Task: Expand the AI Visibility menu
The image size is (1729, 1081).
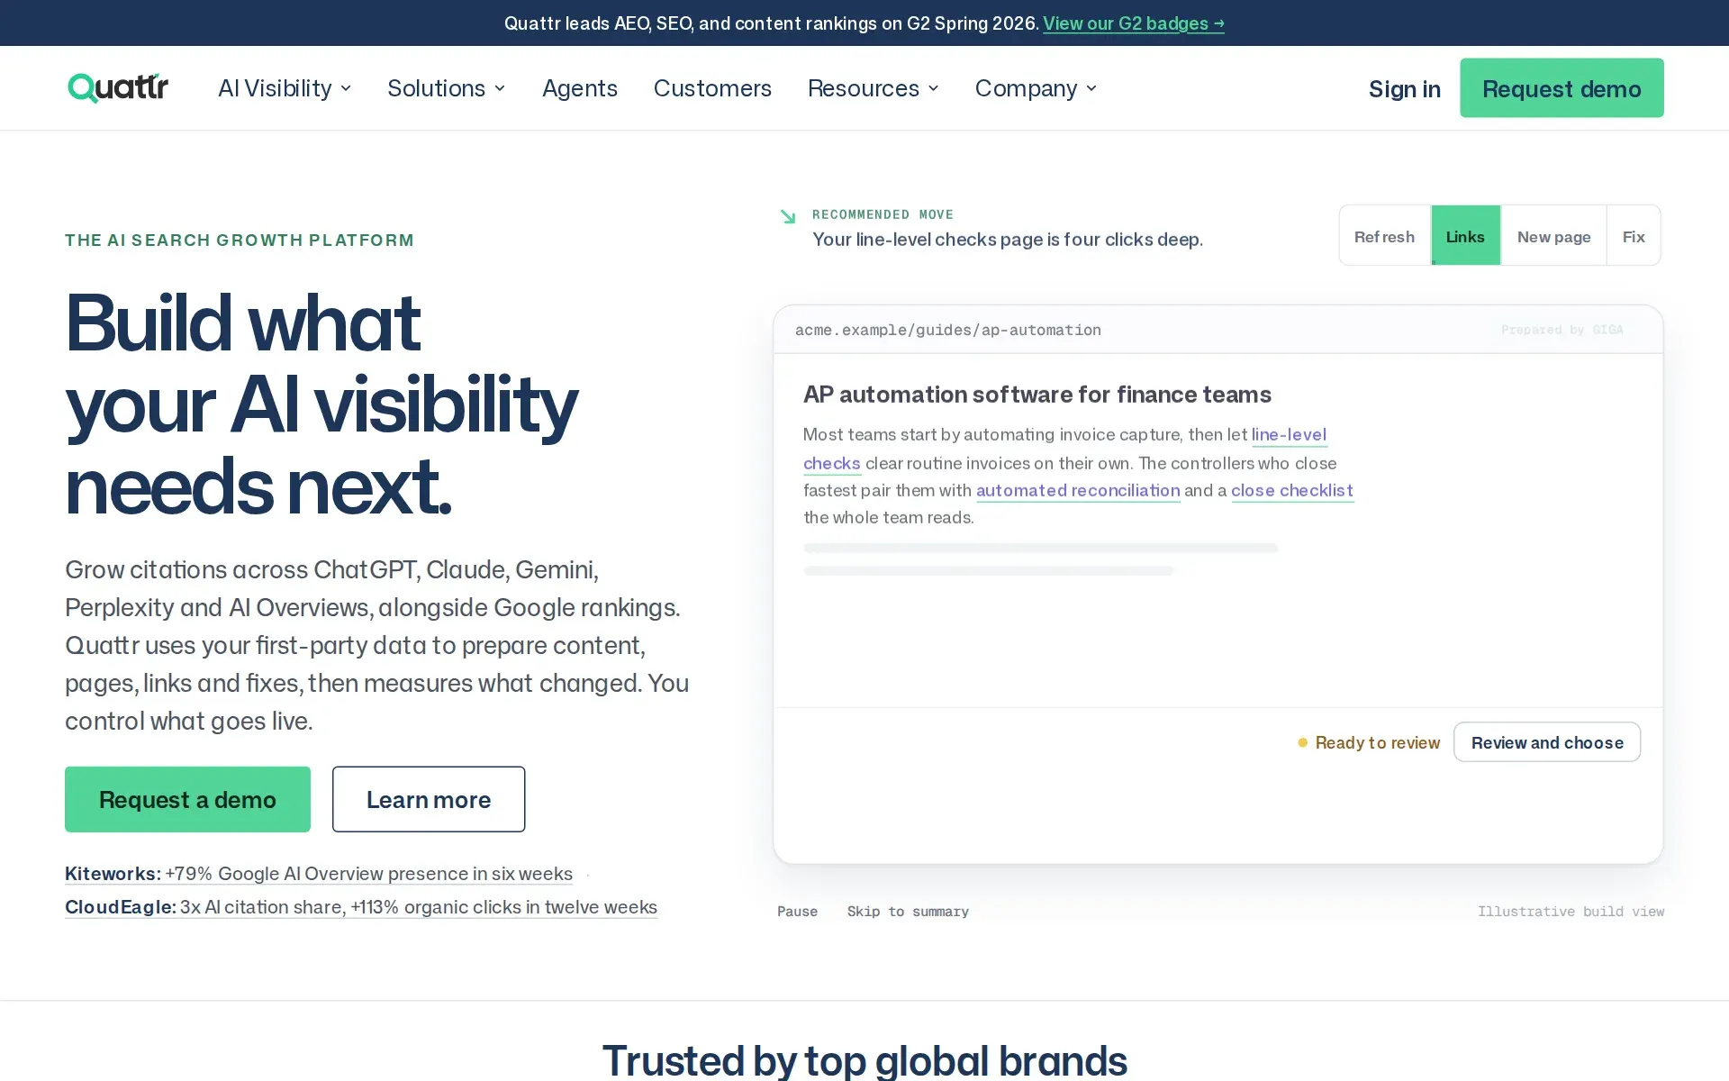Action: [285, 88]
